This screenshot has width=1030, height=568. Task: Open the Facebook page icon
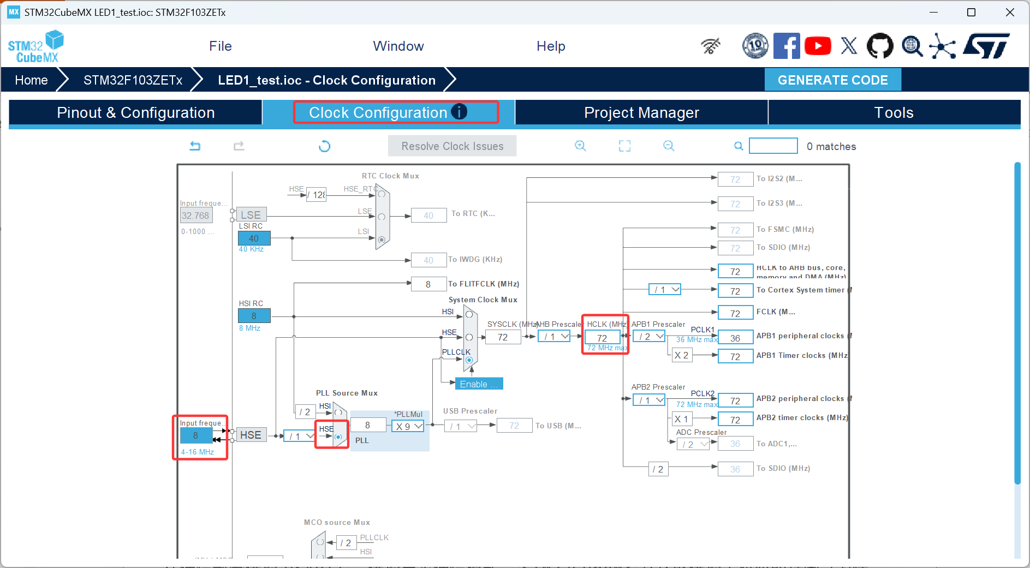(x=787, y=46)
